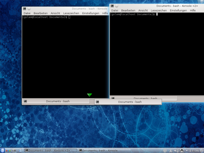The image size is (204, 153).
Task: Click the device notifier tray icon
Action: (x=182, y=151)
